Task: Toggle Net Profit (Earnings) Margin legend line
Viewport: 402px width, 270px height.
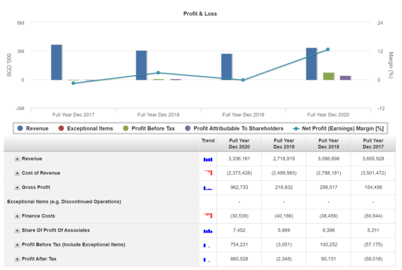Action: click(338, 129)
